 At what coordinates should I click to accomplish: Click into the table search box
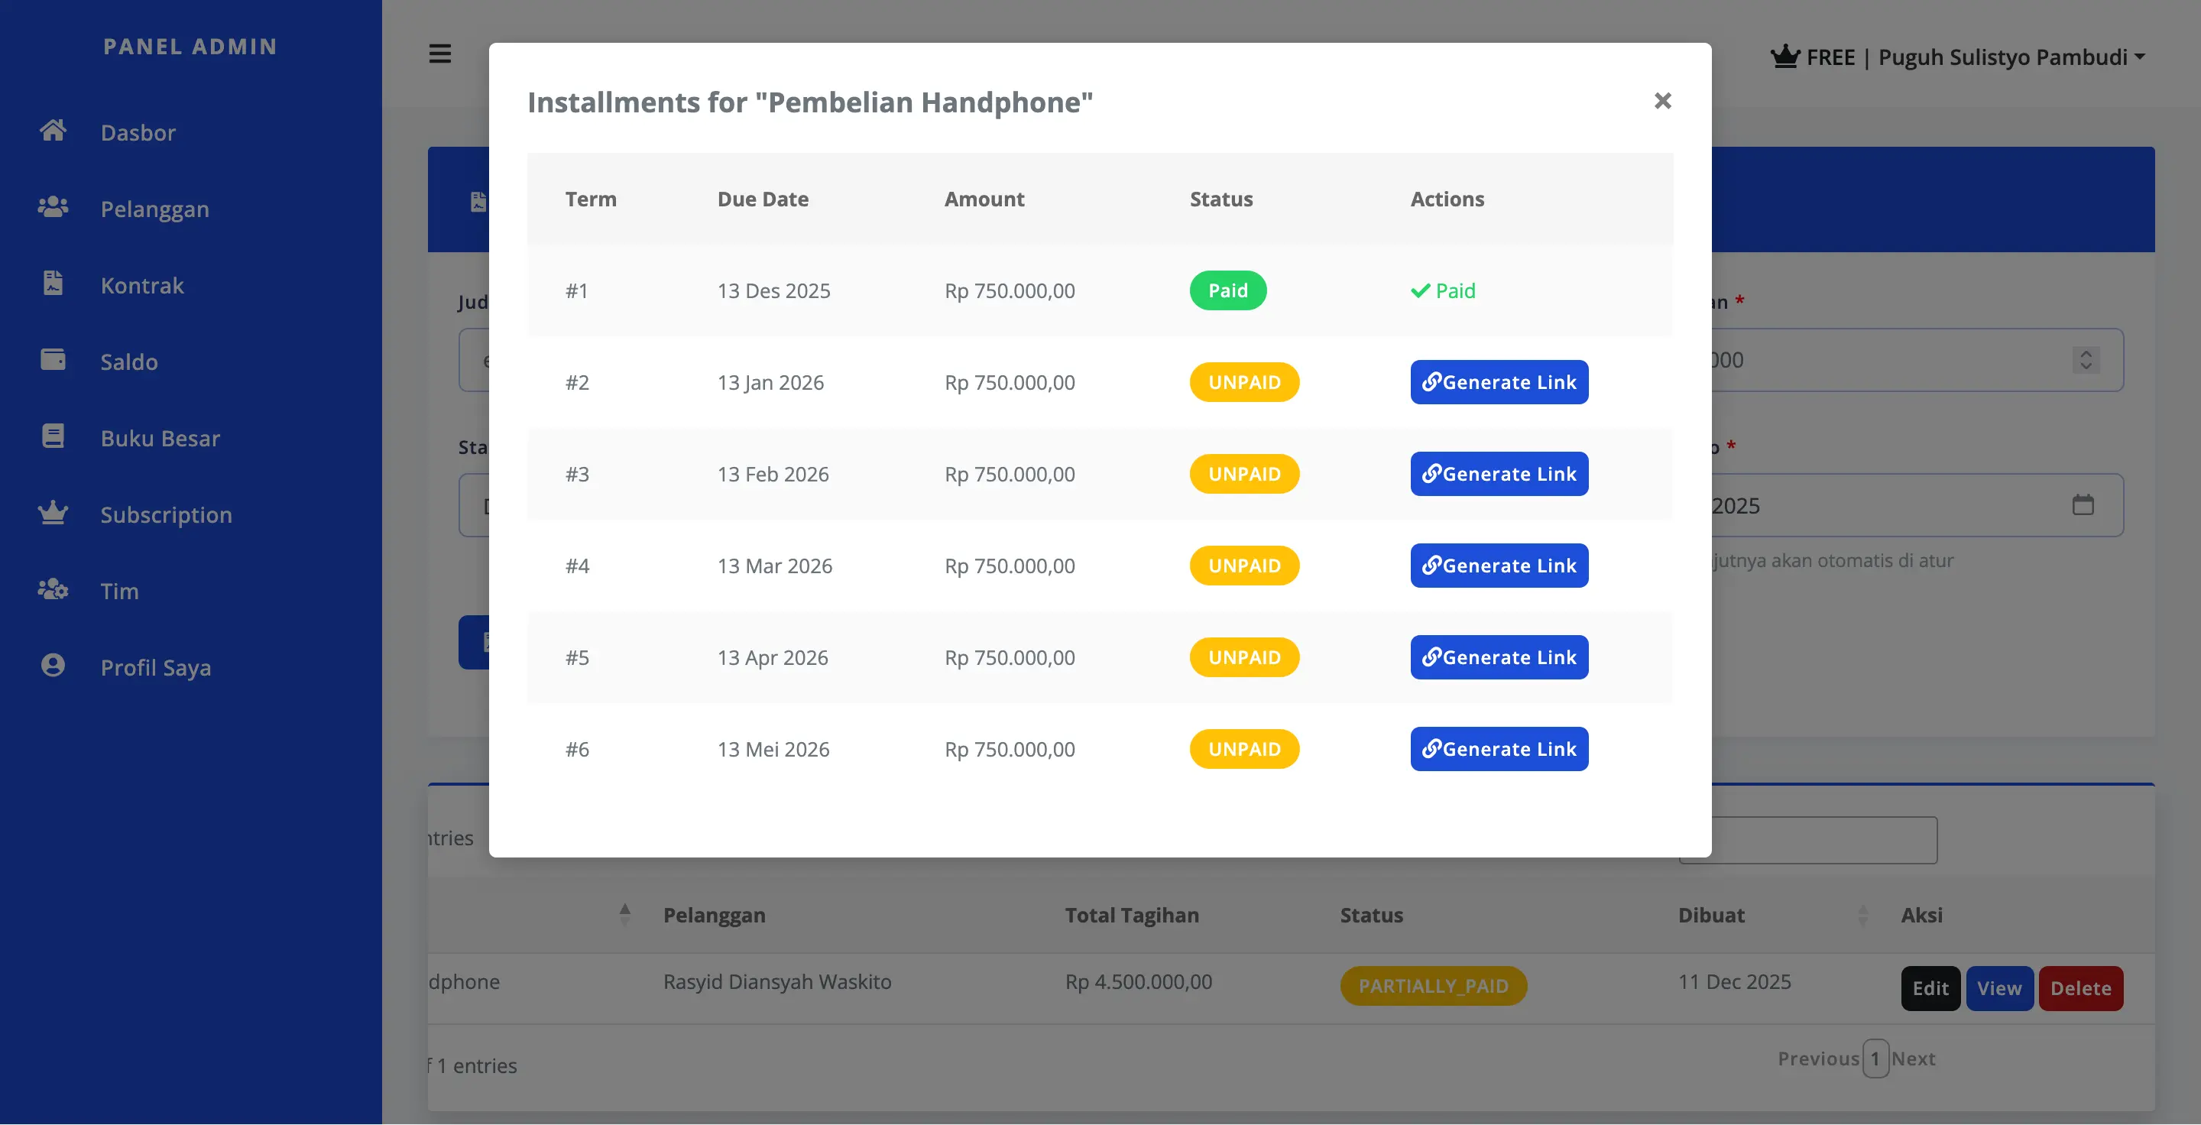pyautogui.click(x=1807, y=839)
